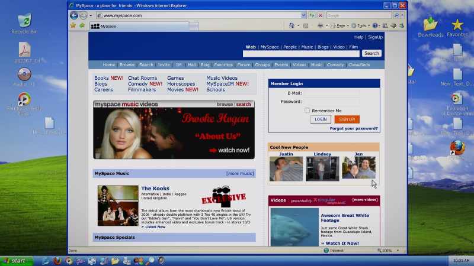The height and width of the screenshot is (266, 474).
Task: Open the Firefox desktop shortcut
Action: pyautogui.click(x=457, y=149)
